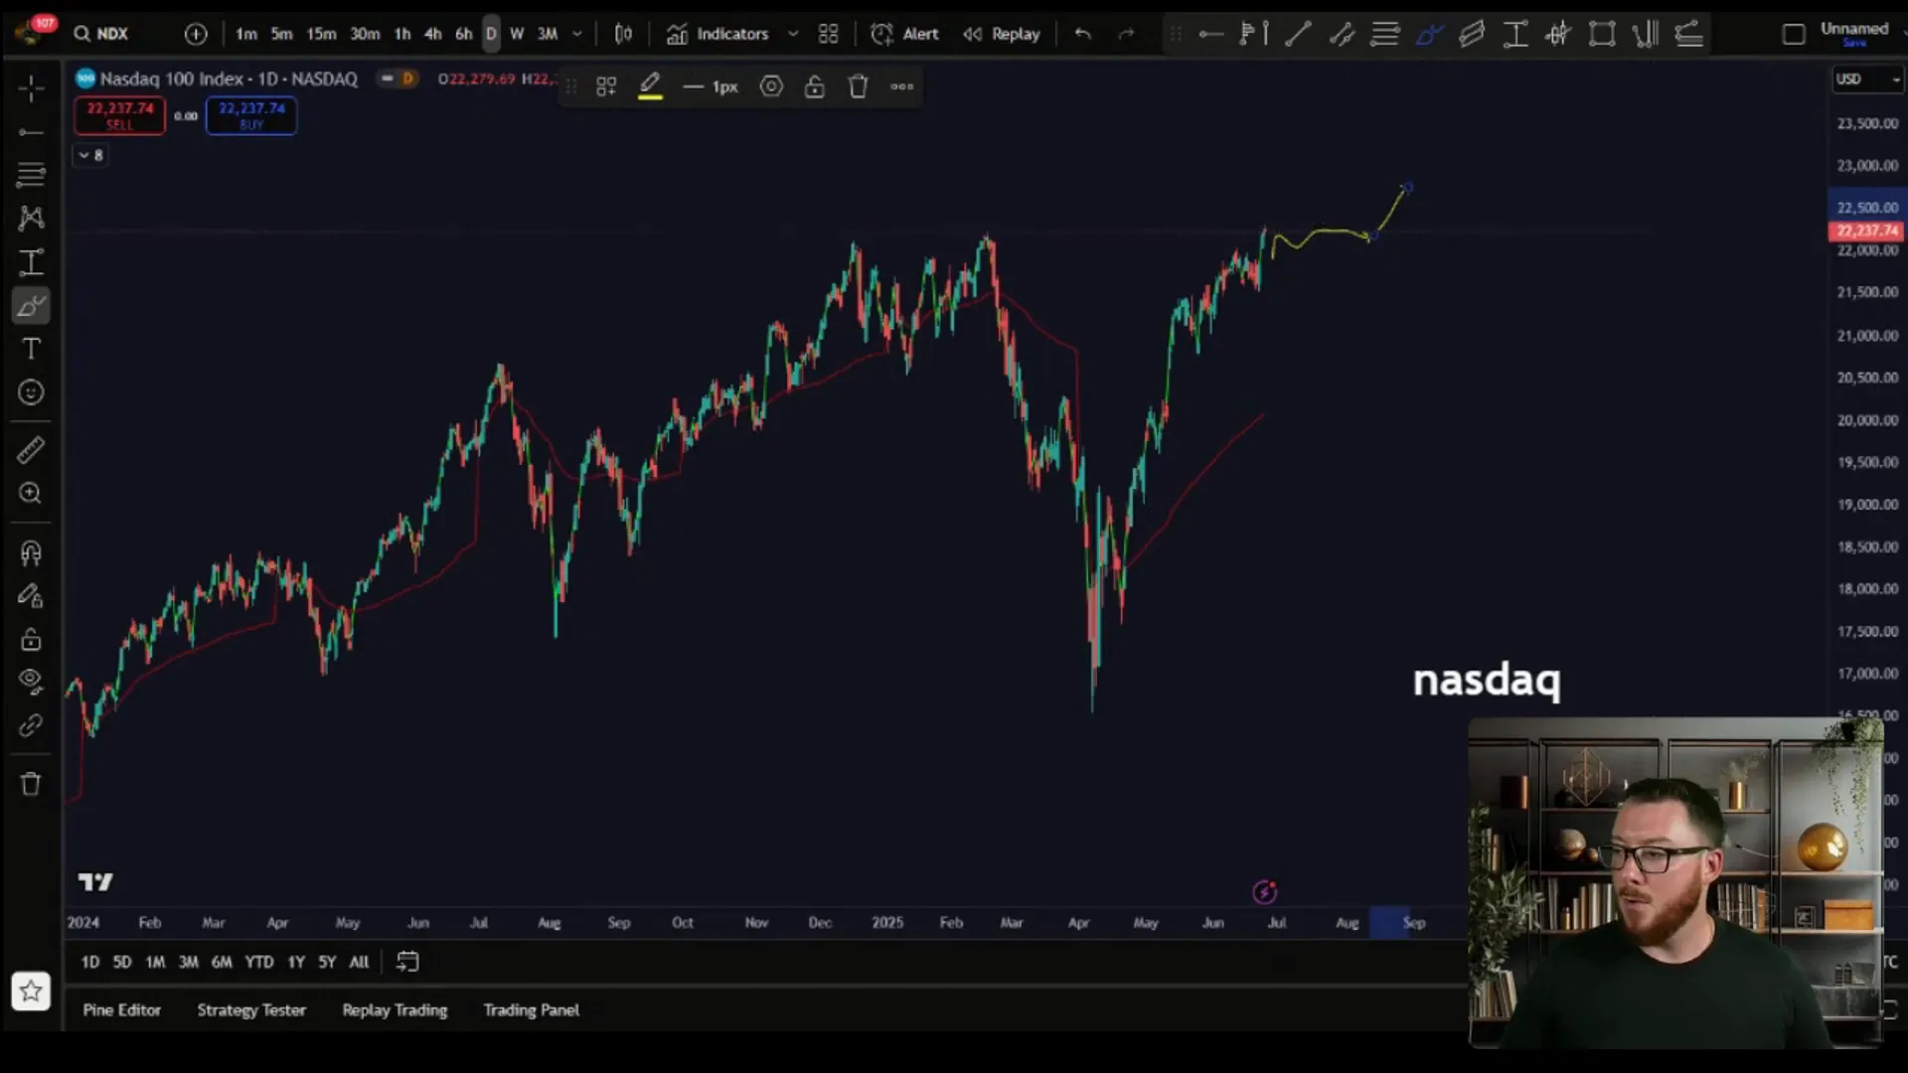Viewport: 1908px width, 1073px height.
Task: Click the link icon in left sidebar
Action: click(x=31, y=725)
